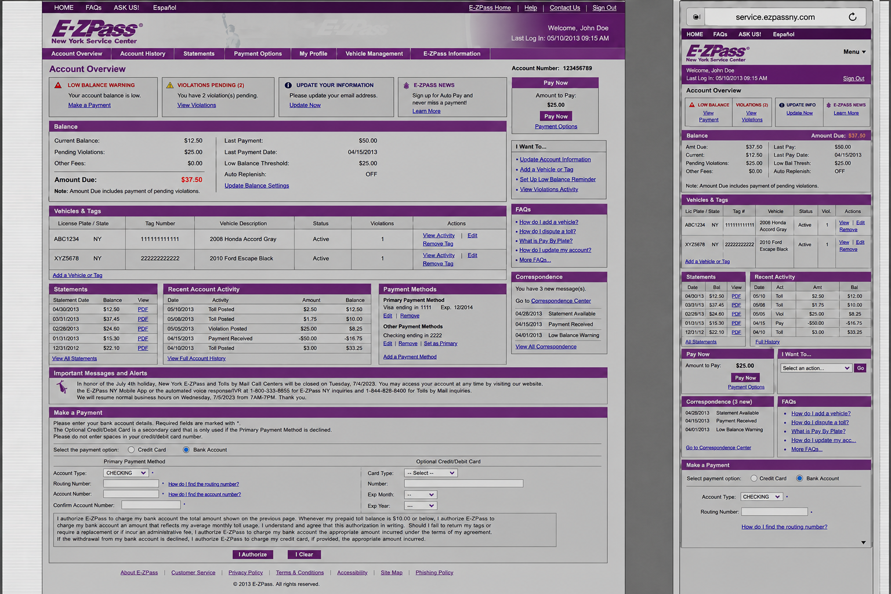
Task: Click the optional card Number input field
Action: point(463,483)
